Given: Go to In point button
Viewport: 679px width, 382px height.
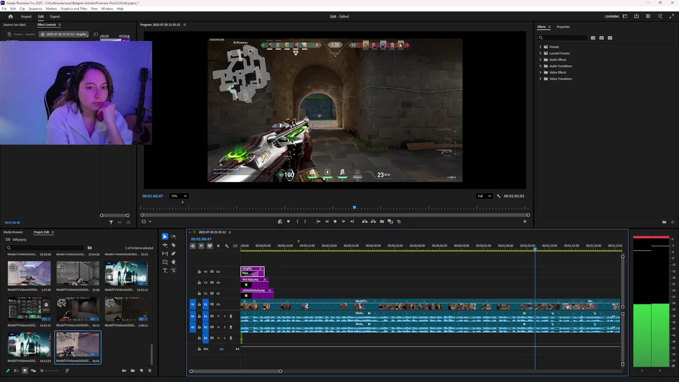Looking at the screenshot, I should pyautogui.click(x=318, y=221).
